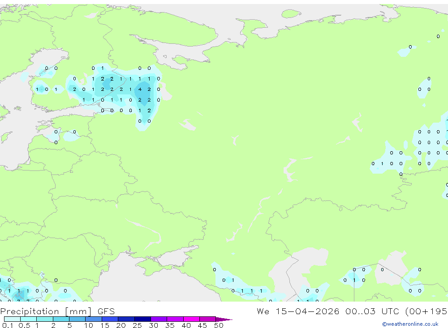Select the 30–35 mm purple legend swatch
Viewport: 448px width, 328px height.
point(159,319)
